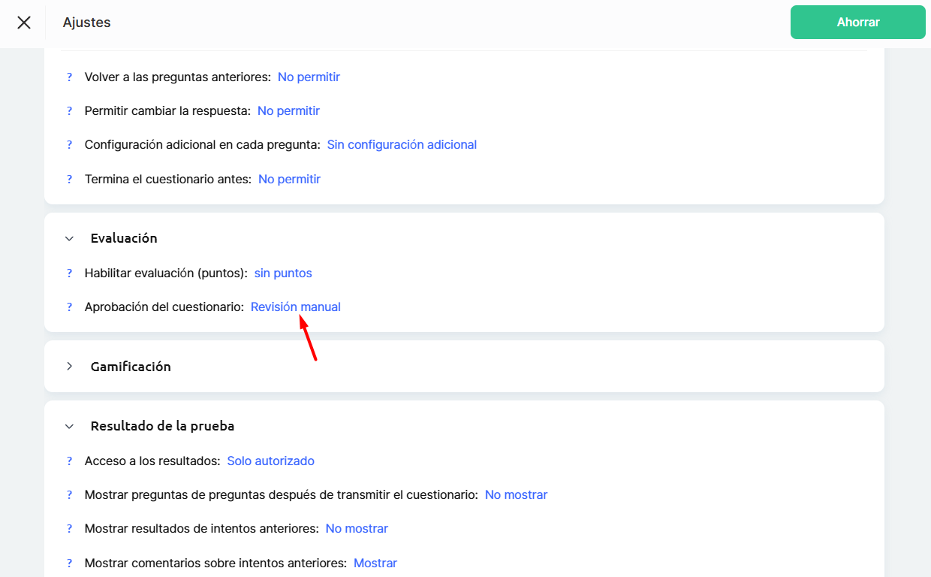The height and width of the screenshot is (577, 931).
Task: Open help for Configuración adicional en cada pregunta
Action: coord(69,144)
